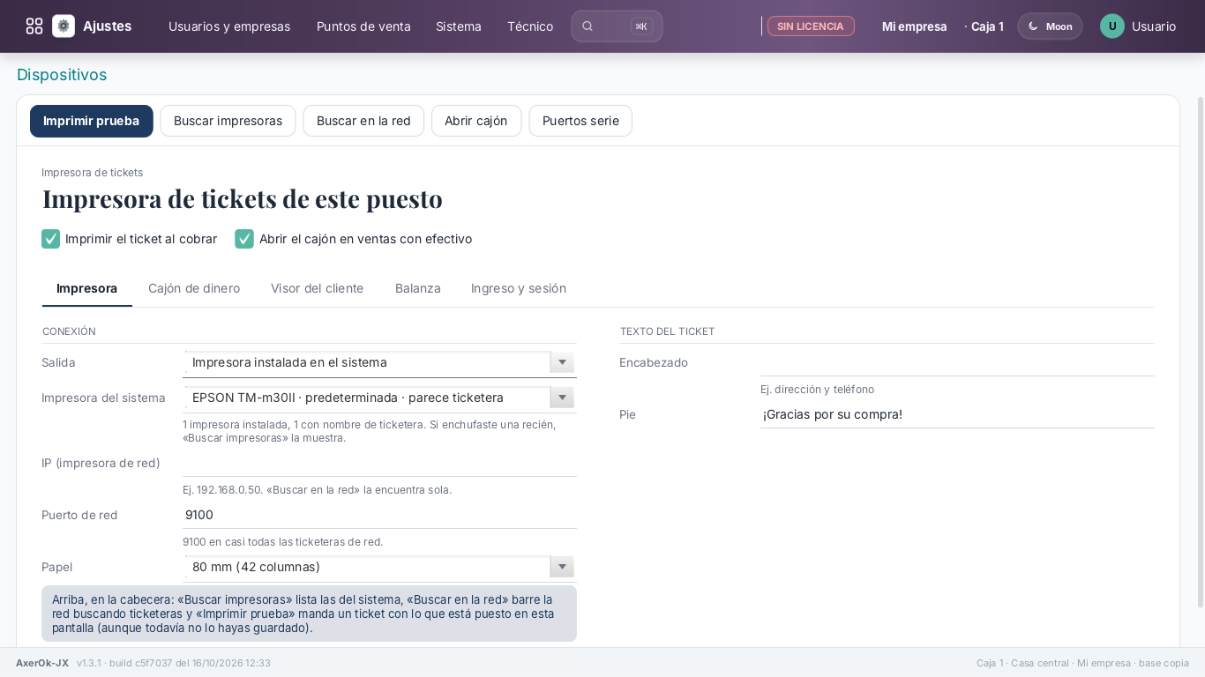Click the SIN LICENCIA badge
Screen dimensions: 1205x677
[x=811, y=26]
